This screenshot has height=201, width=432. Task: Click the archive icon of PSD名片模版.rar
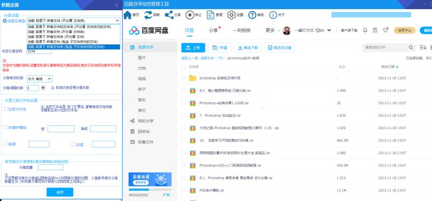(193, 190)
